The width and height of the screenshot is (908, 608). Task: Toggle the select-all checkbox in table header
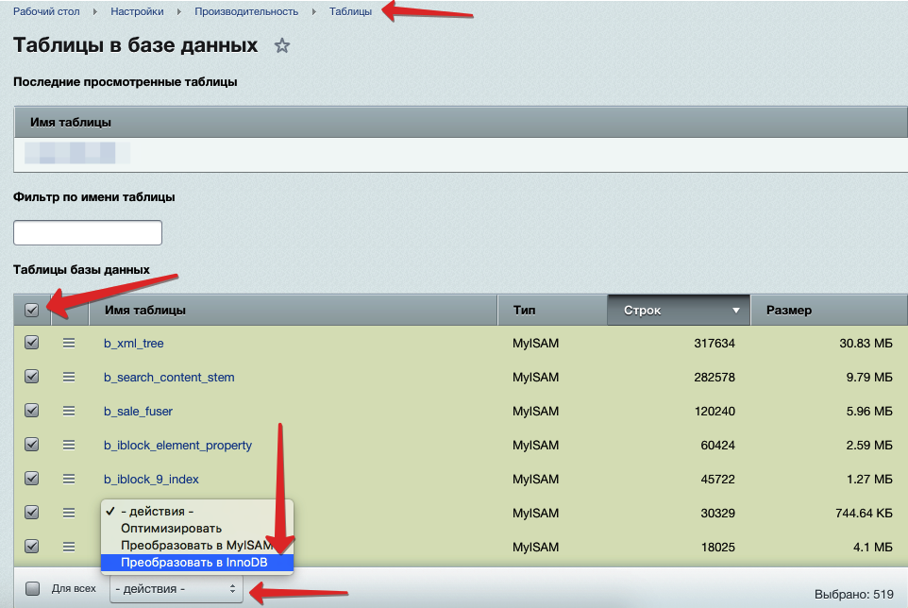tap(32, 310)
